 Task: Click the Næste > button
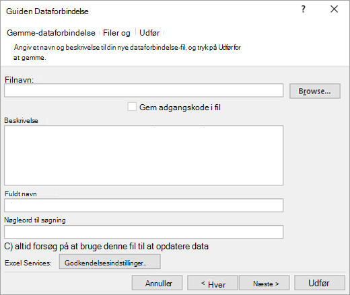[265, 283]
